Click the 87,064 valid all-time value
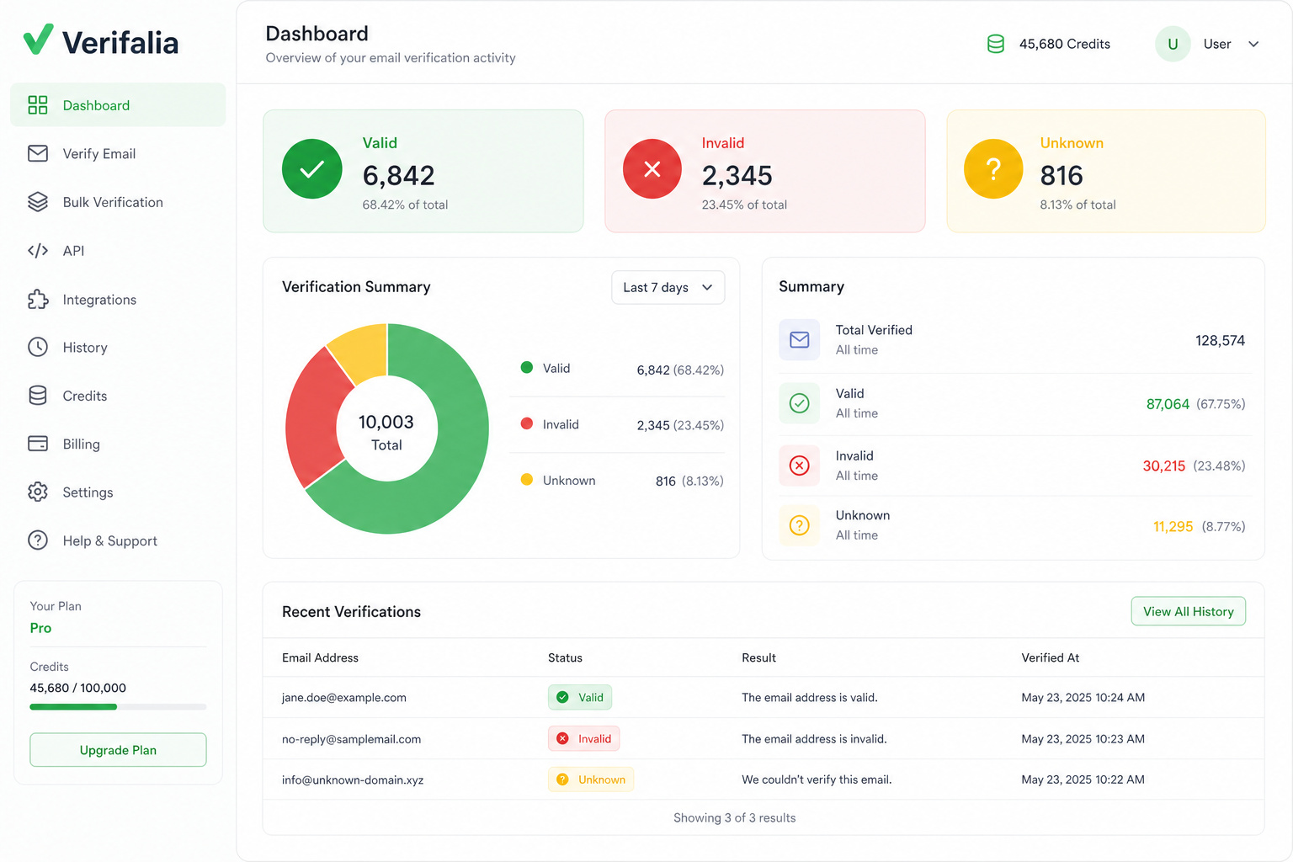 point(1168,404)
